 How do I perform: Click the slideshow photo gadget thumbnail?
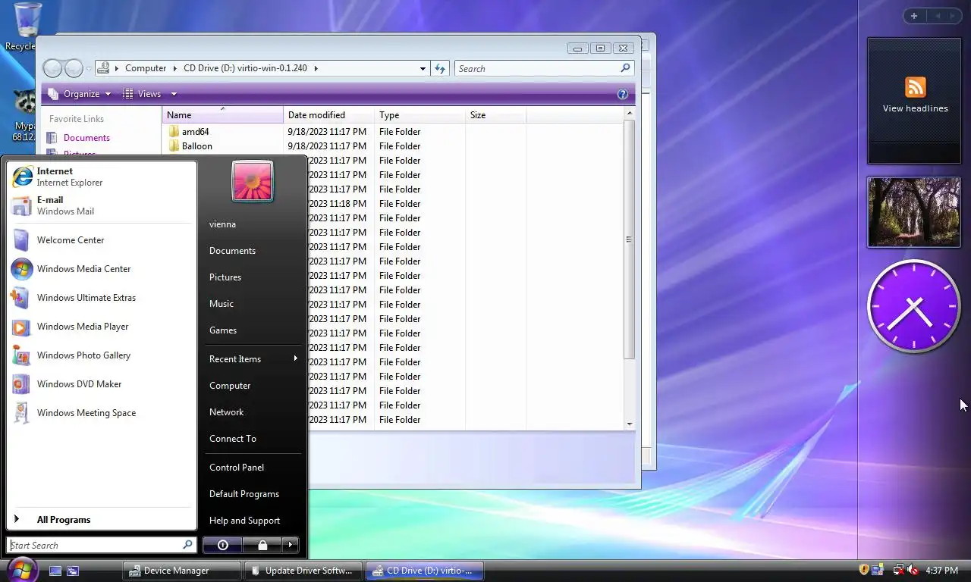click(913, 213)
